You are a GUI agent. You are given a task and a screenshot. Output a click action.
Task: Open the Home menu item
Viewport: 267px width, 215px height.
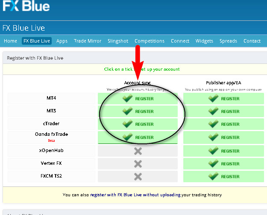point(10,41)
